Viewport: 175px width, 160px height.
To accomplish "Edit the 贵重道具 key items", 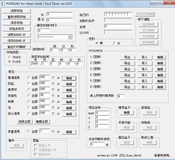I will coord(69,132).
